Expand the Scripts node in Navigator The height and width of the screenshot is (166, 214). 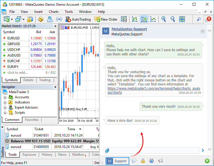pos(5,113)
